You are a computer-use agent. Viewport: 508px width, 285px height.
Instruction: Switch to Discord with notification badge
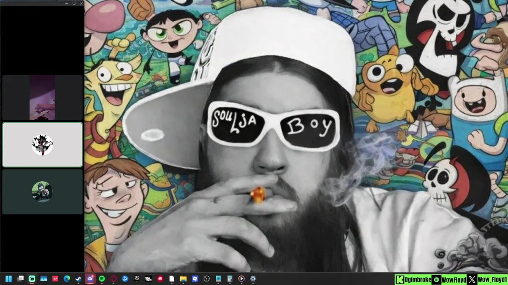(90, 279)
